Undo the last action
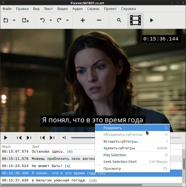 [x=42, y=20]
